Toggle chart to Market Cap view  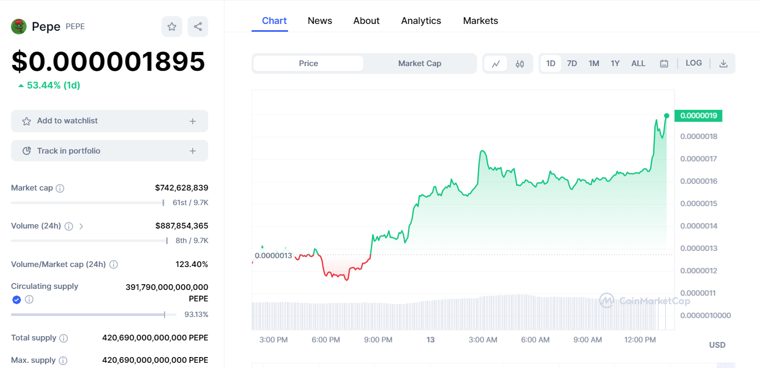coord(419,64)
